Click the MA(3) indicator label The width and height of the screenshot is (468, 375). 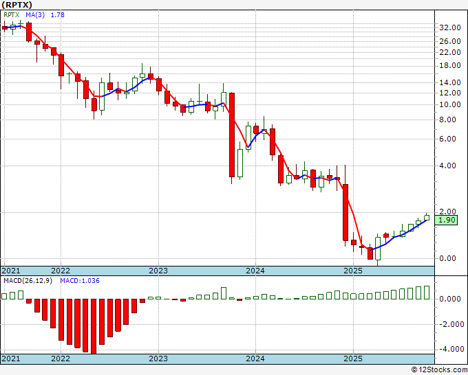tap(35, 15)
